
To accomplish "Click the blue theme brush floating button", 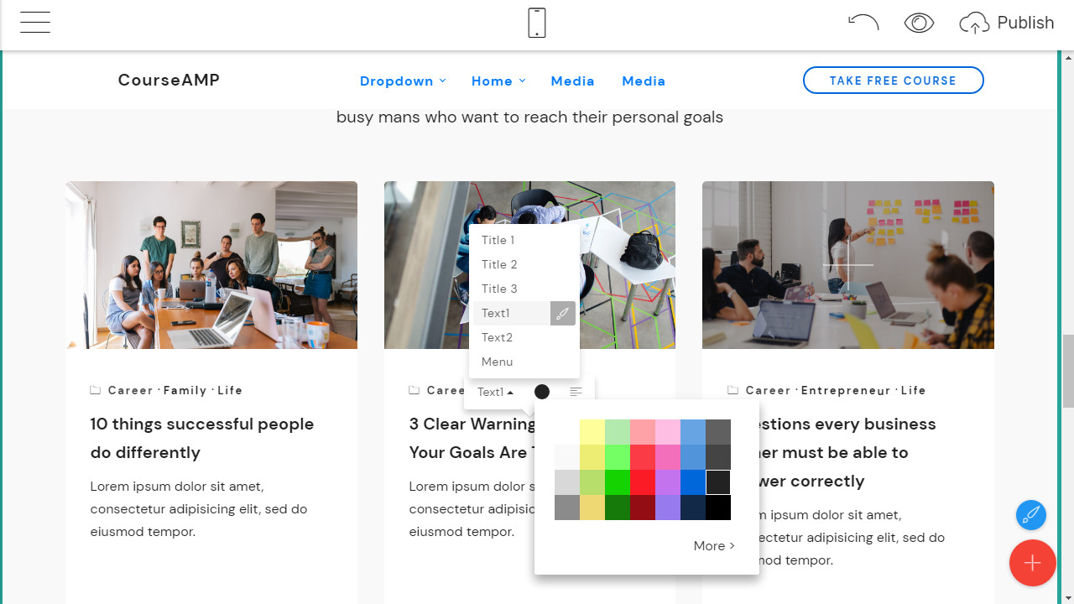I will 1031,514.
